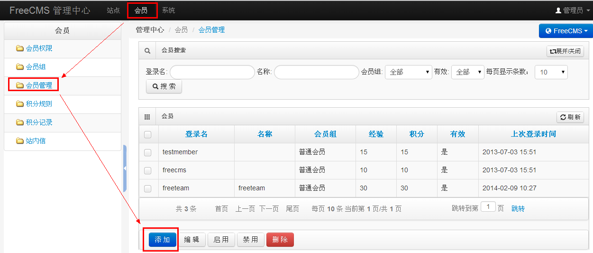The image size is (593, 253).
Task: Click the folder icon beside 会员组
Action: [19, 67]
